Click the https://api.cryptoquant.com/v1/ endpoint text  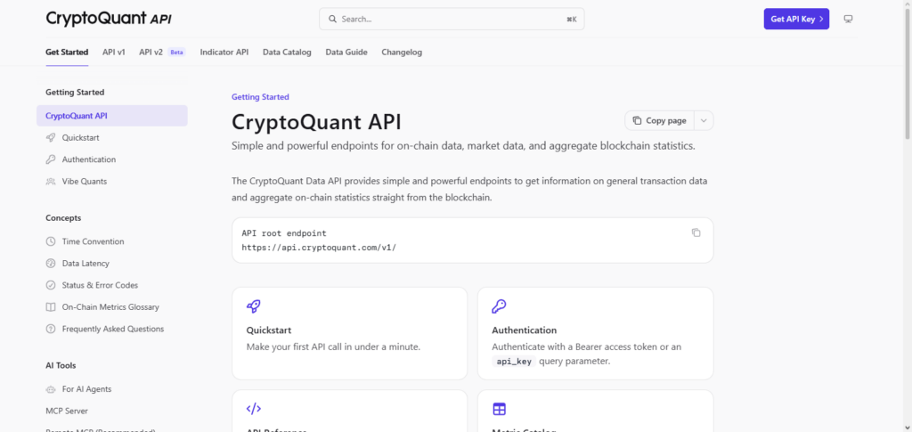point(319,247)
